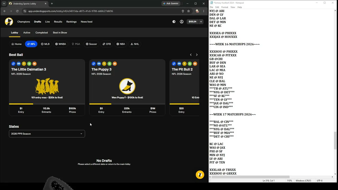
Task: Click the Underdog logo in the header
Action: (x=9, y=22)
